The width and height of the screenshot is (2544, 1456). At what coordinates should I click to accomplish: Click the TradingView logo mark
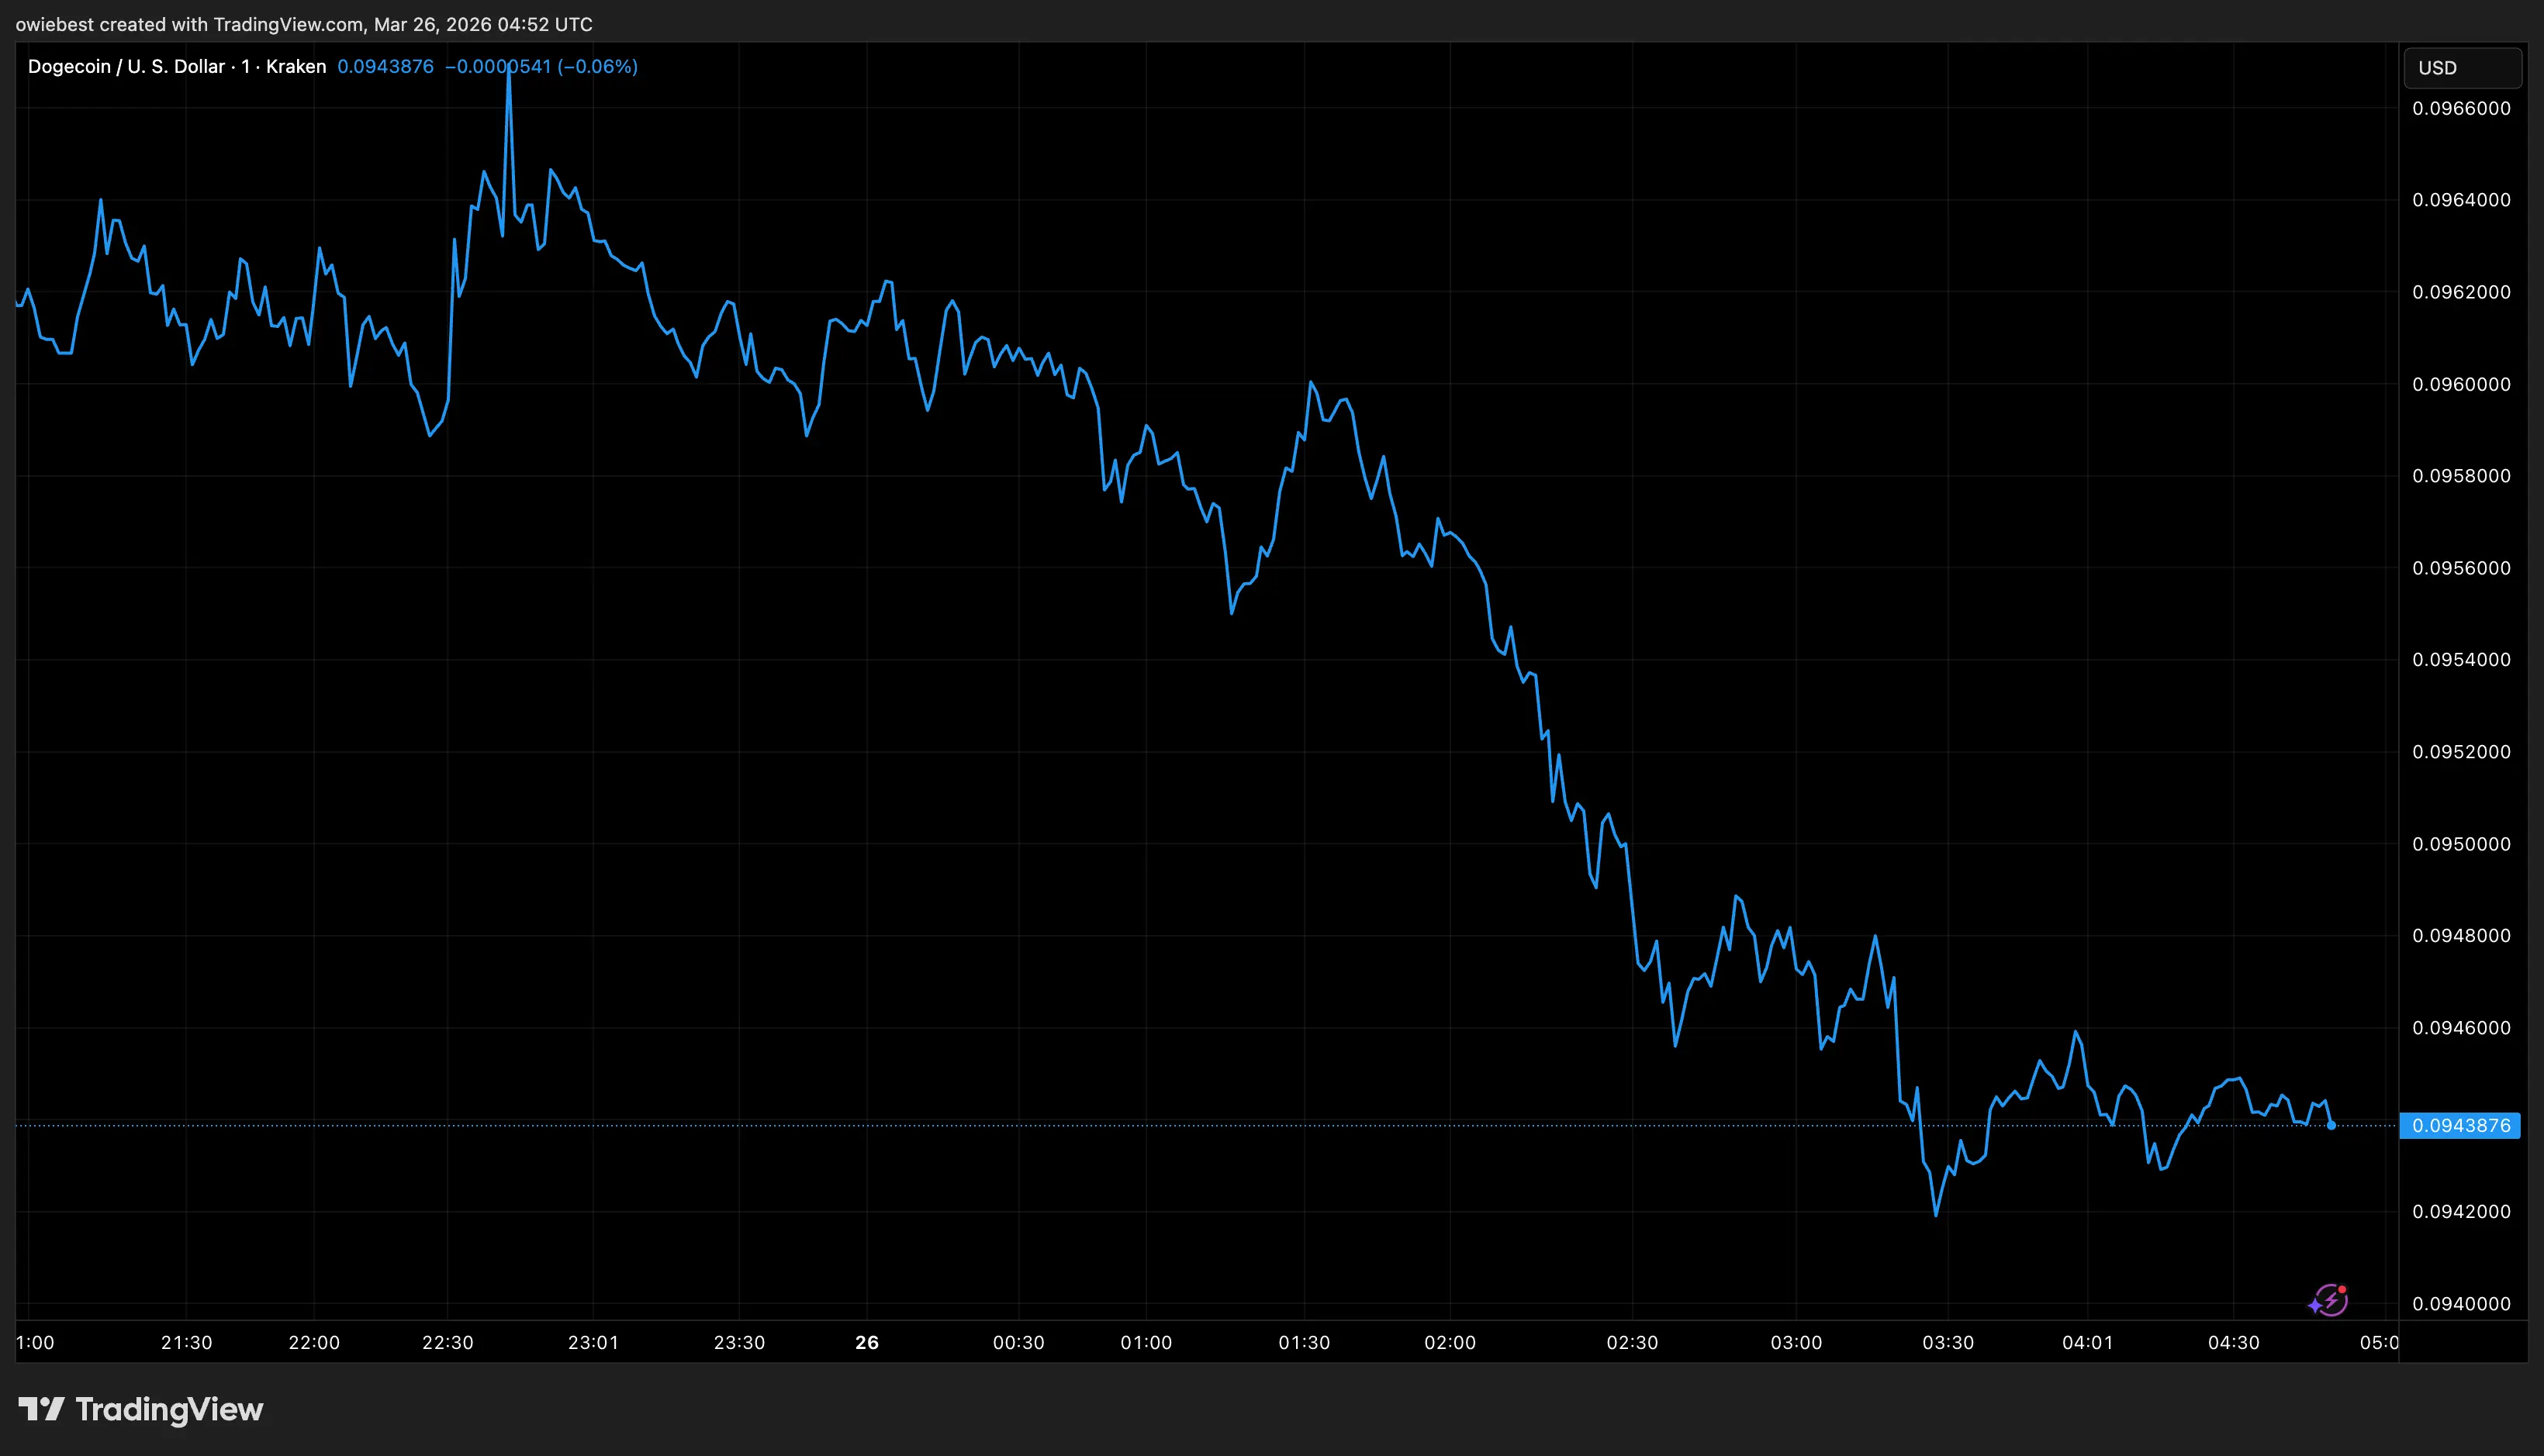click(x=40, y=1409)
